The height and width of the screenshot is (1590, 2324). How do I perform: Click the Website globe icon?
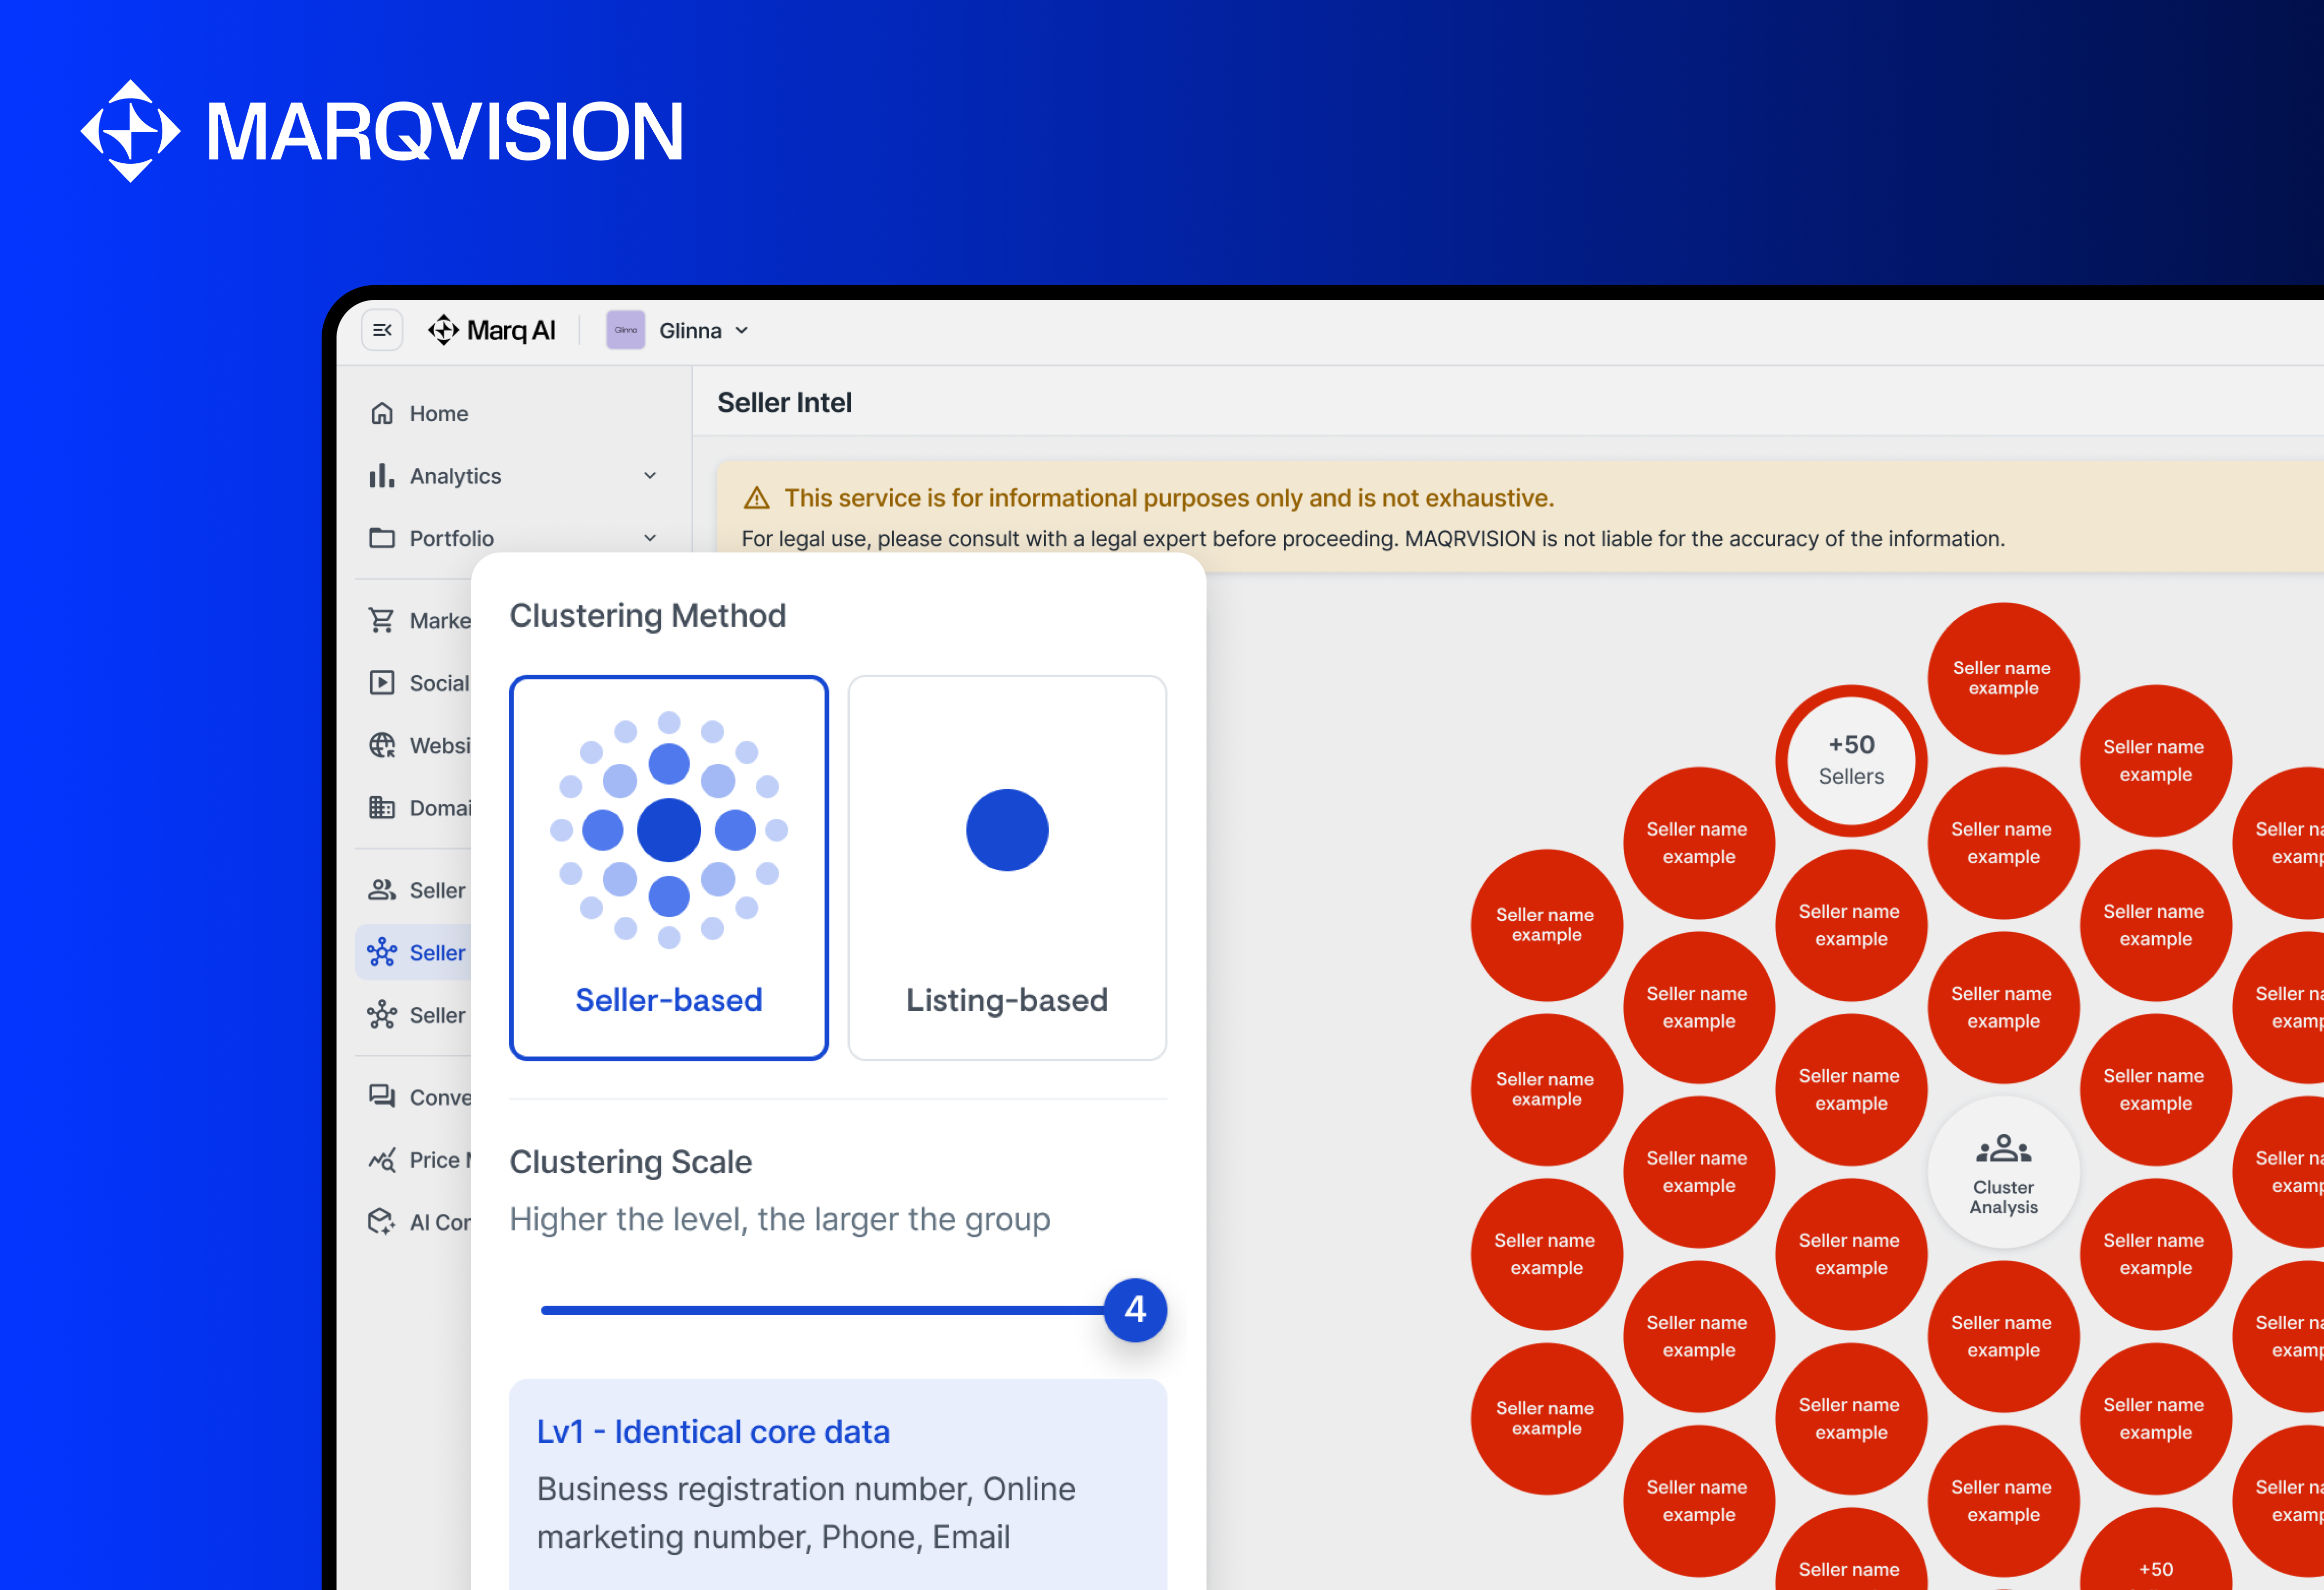coord(382,746)
